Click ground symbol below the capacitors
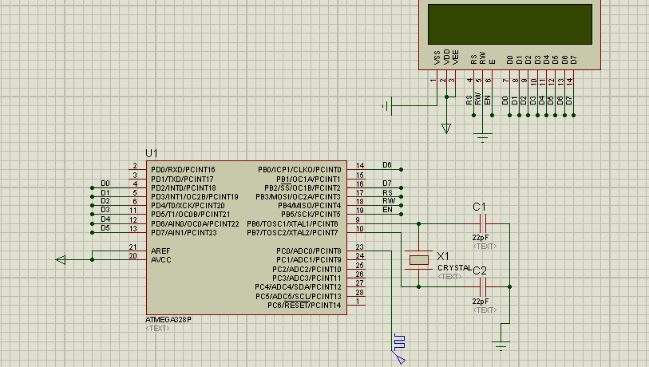 click(x=501, y=345)
